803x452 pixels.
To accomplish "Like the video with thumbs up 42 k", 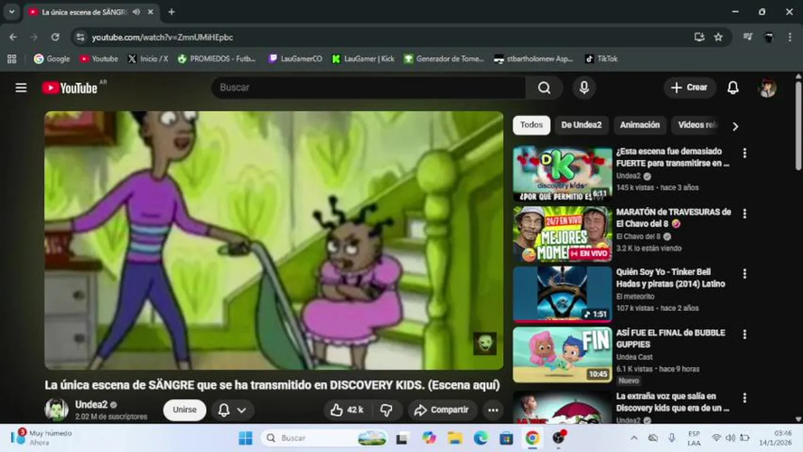I will pyautogui.click(x=347, y=410).
